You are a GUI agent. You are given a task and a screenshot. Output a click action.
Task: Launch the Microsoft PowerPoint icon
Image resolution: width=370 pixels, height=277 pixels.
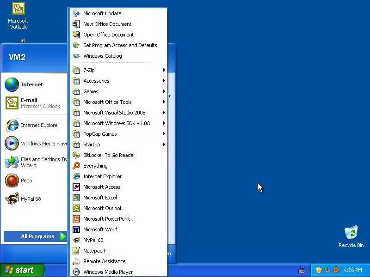(x=76, y=218)
